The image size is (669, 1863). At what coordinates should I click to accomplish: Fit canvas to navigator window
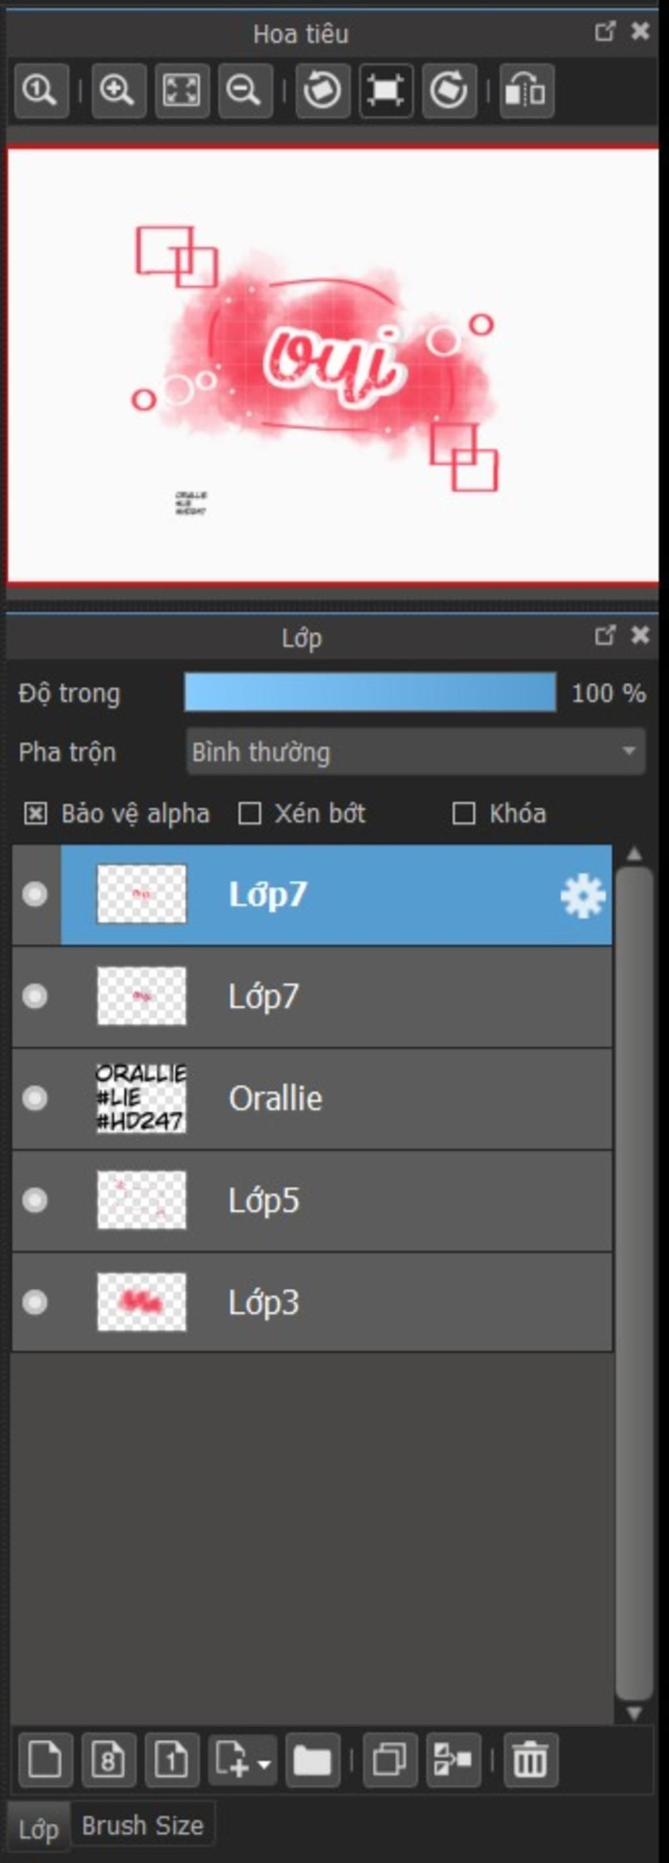pyautogui.click(x=182, y=91)
